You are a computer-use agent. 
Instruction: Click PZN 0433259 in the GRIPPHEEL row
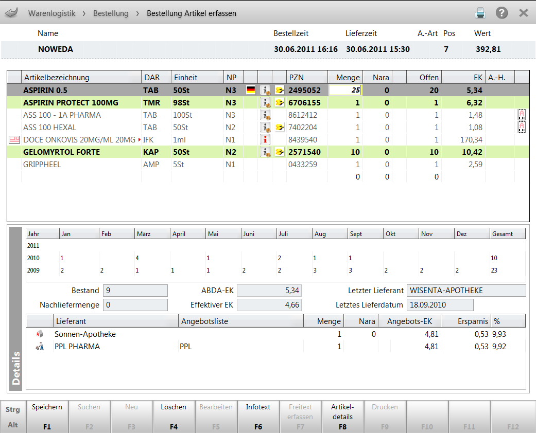[x=303, y=164]
